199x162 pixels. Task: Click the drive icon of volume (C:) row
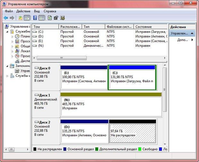point(35,32)
